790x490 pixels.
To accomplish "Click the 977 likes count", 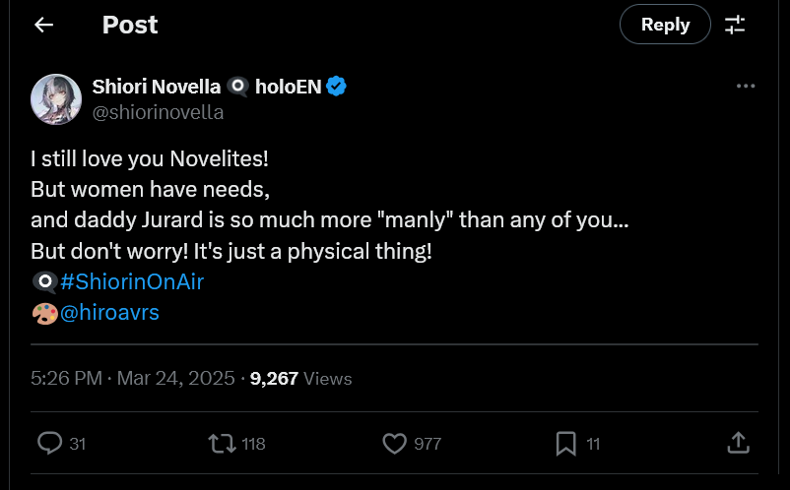I will coord(427,444).
